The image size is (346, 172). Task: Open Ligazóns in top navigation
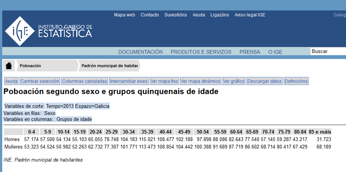220,15
